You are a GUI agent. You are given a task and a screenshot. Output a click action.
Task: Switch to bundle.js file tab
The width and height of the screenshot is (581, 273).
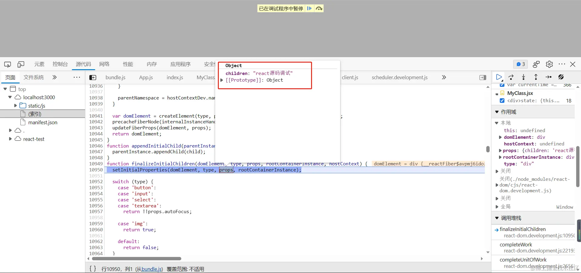115,77
